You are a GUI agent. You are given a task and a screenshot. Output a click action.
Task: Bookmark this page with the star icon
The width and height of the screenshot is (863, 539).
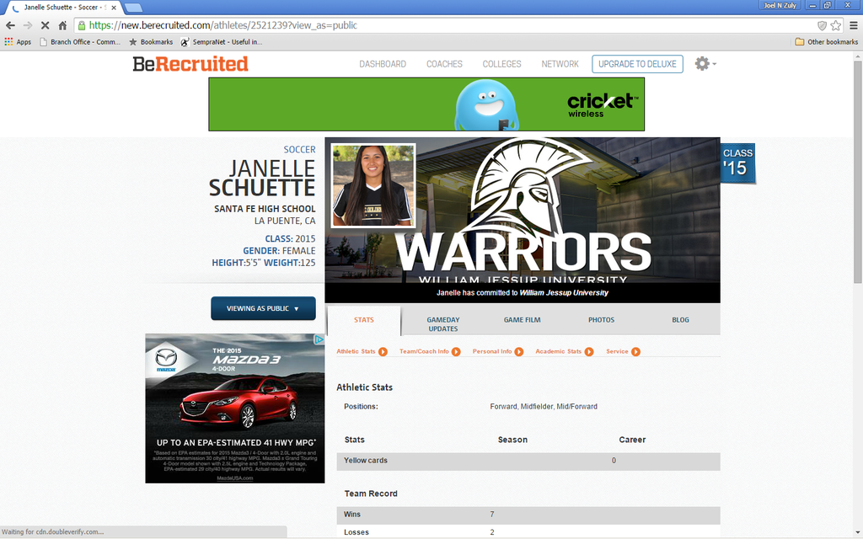[x=835, y=25]
